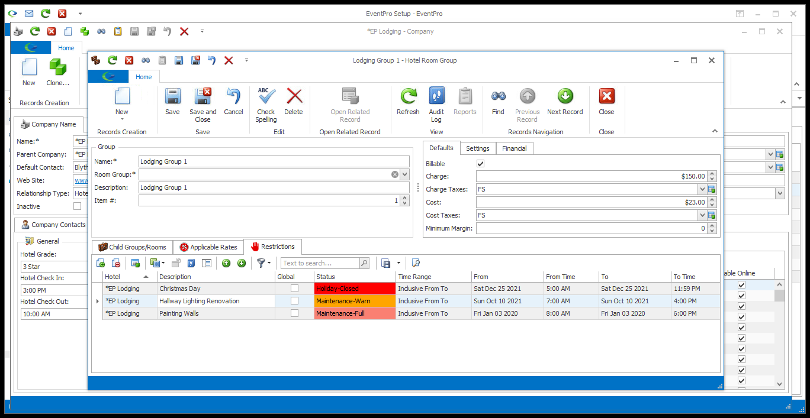This screenshot has height=418, width=810.
Task: Click the Painting Walls description cell
Action: click(x=216, y=313)
